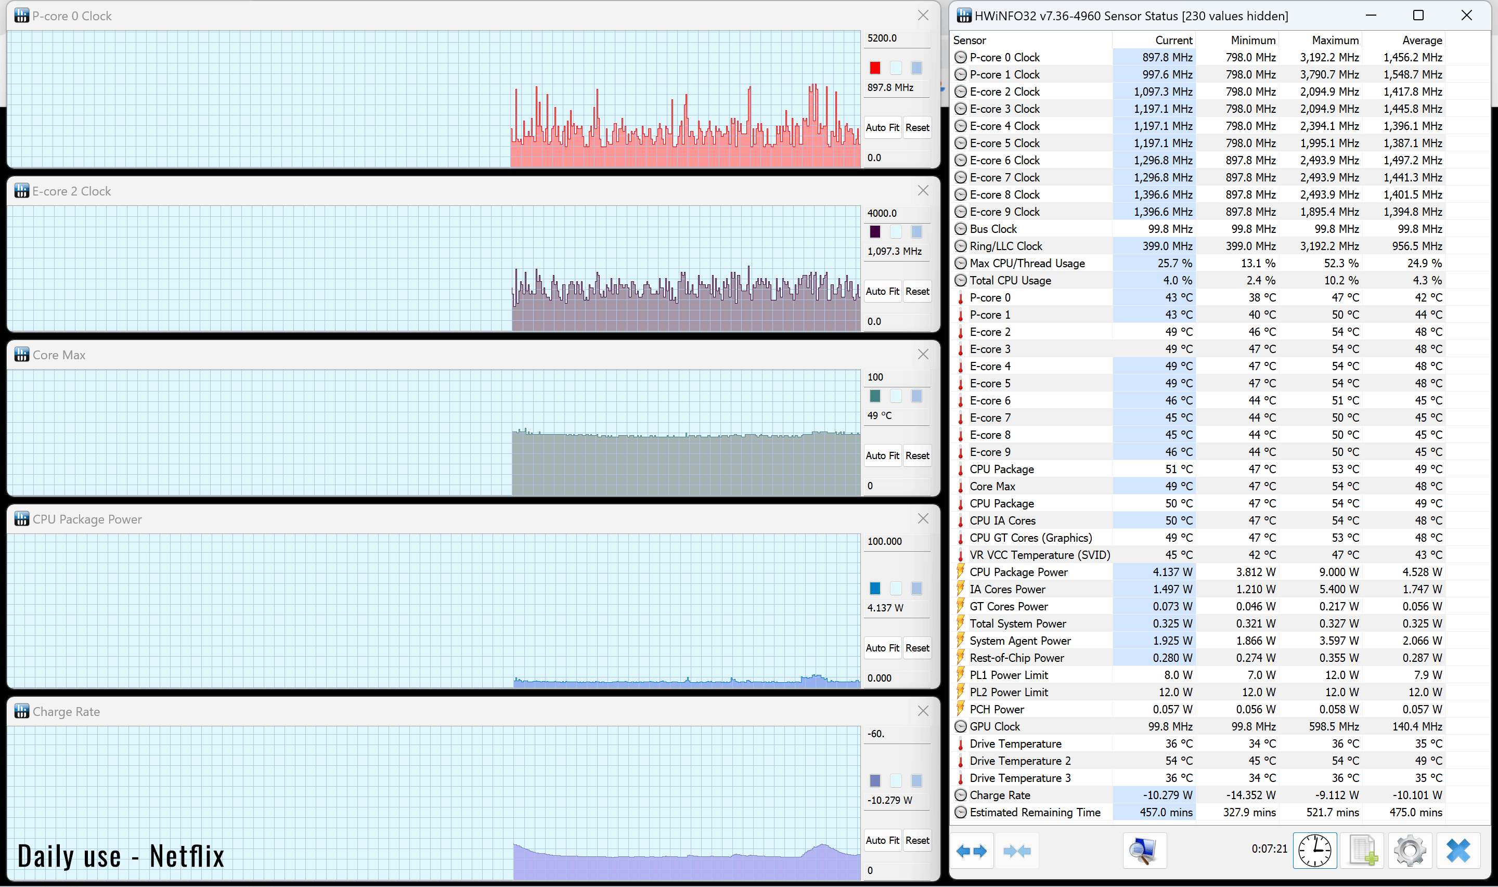The image size is (1498, 887).
Task: Click Auto Fit in Charge Rate graph
Action: point(882,840)
